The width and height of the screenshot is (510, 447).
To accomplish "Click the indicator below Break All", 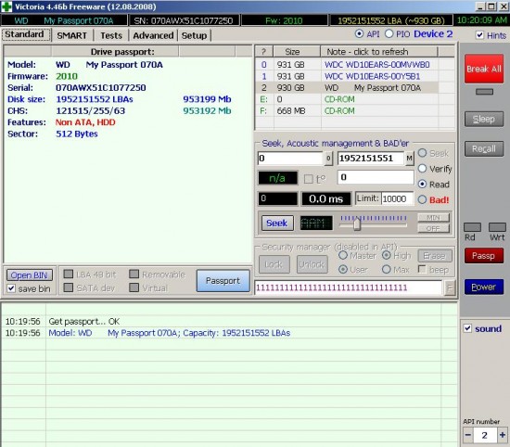I will (484, 92).
